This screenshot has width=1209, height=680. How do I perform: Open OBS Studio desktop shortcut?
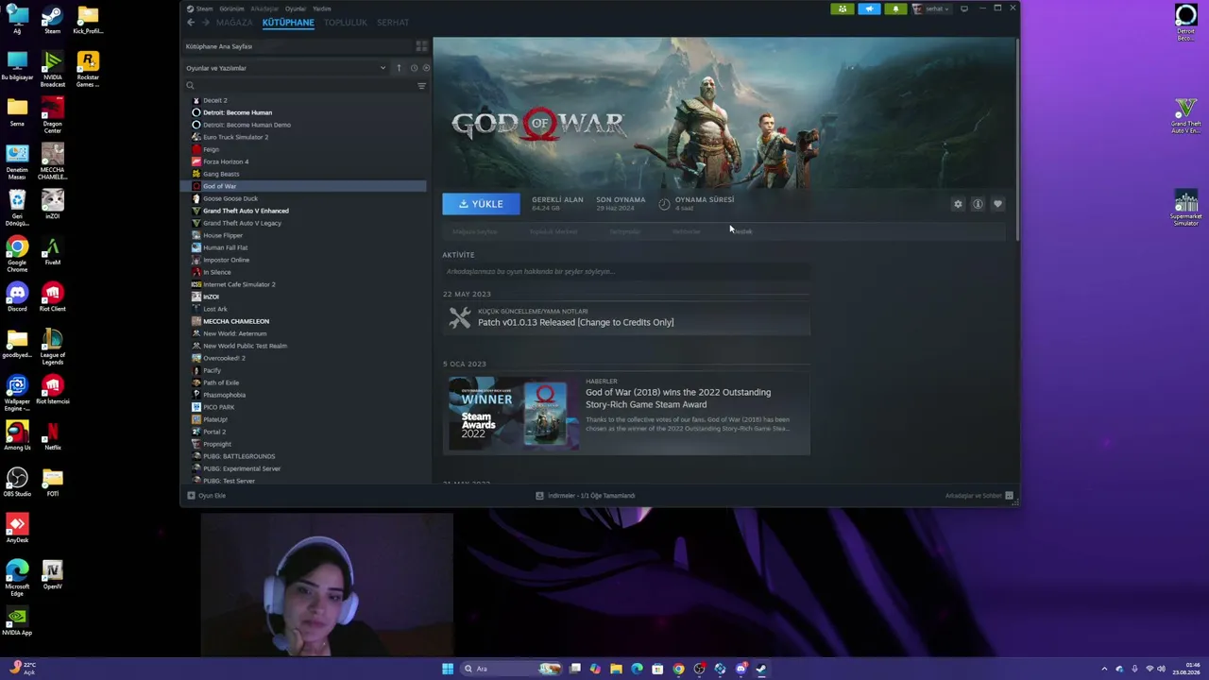pyautogui.click(x=17, y=483)
